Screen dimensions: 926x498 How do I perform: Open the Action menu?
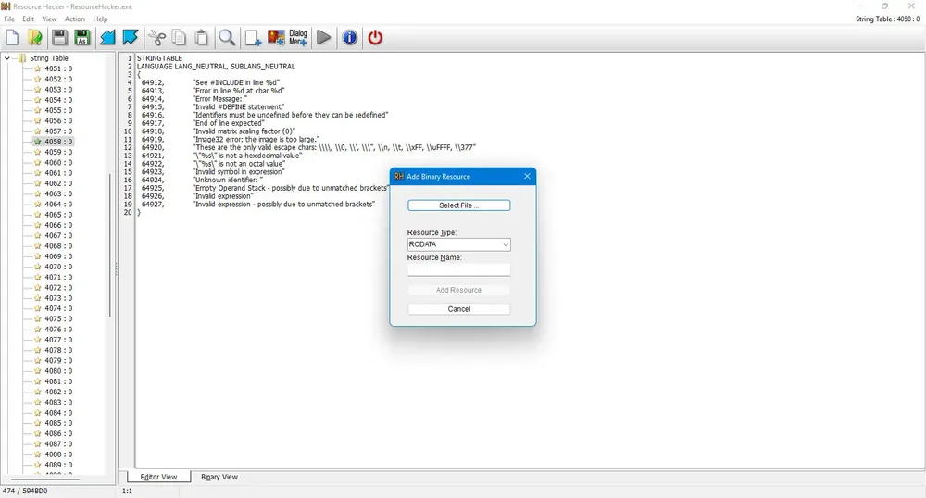click(x=75, y=19)
